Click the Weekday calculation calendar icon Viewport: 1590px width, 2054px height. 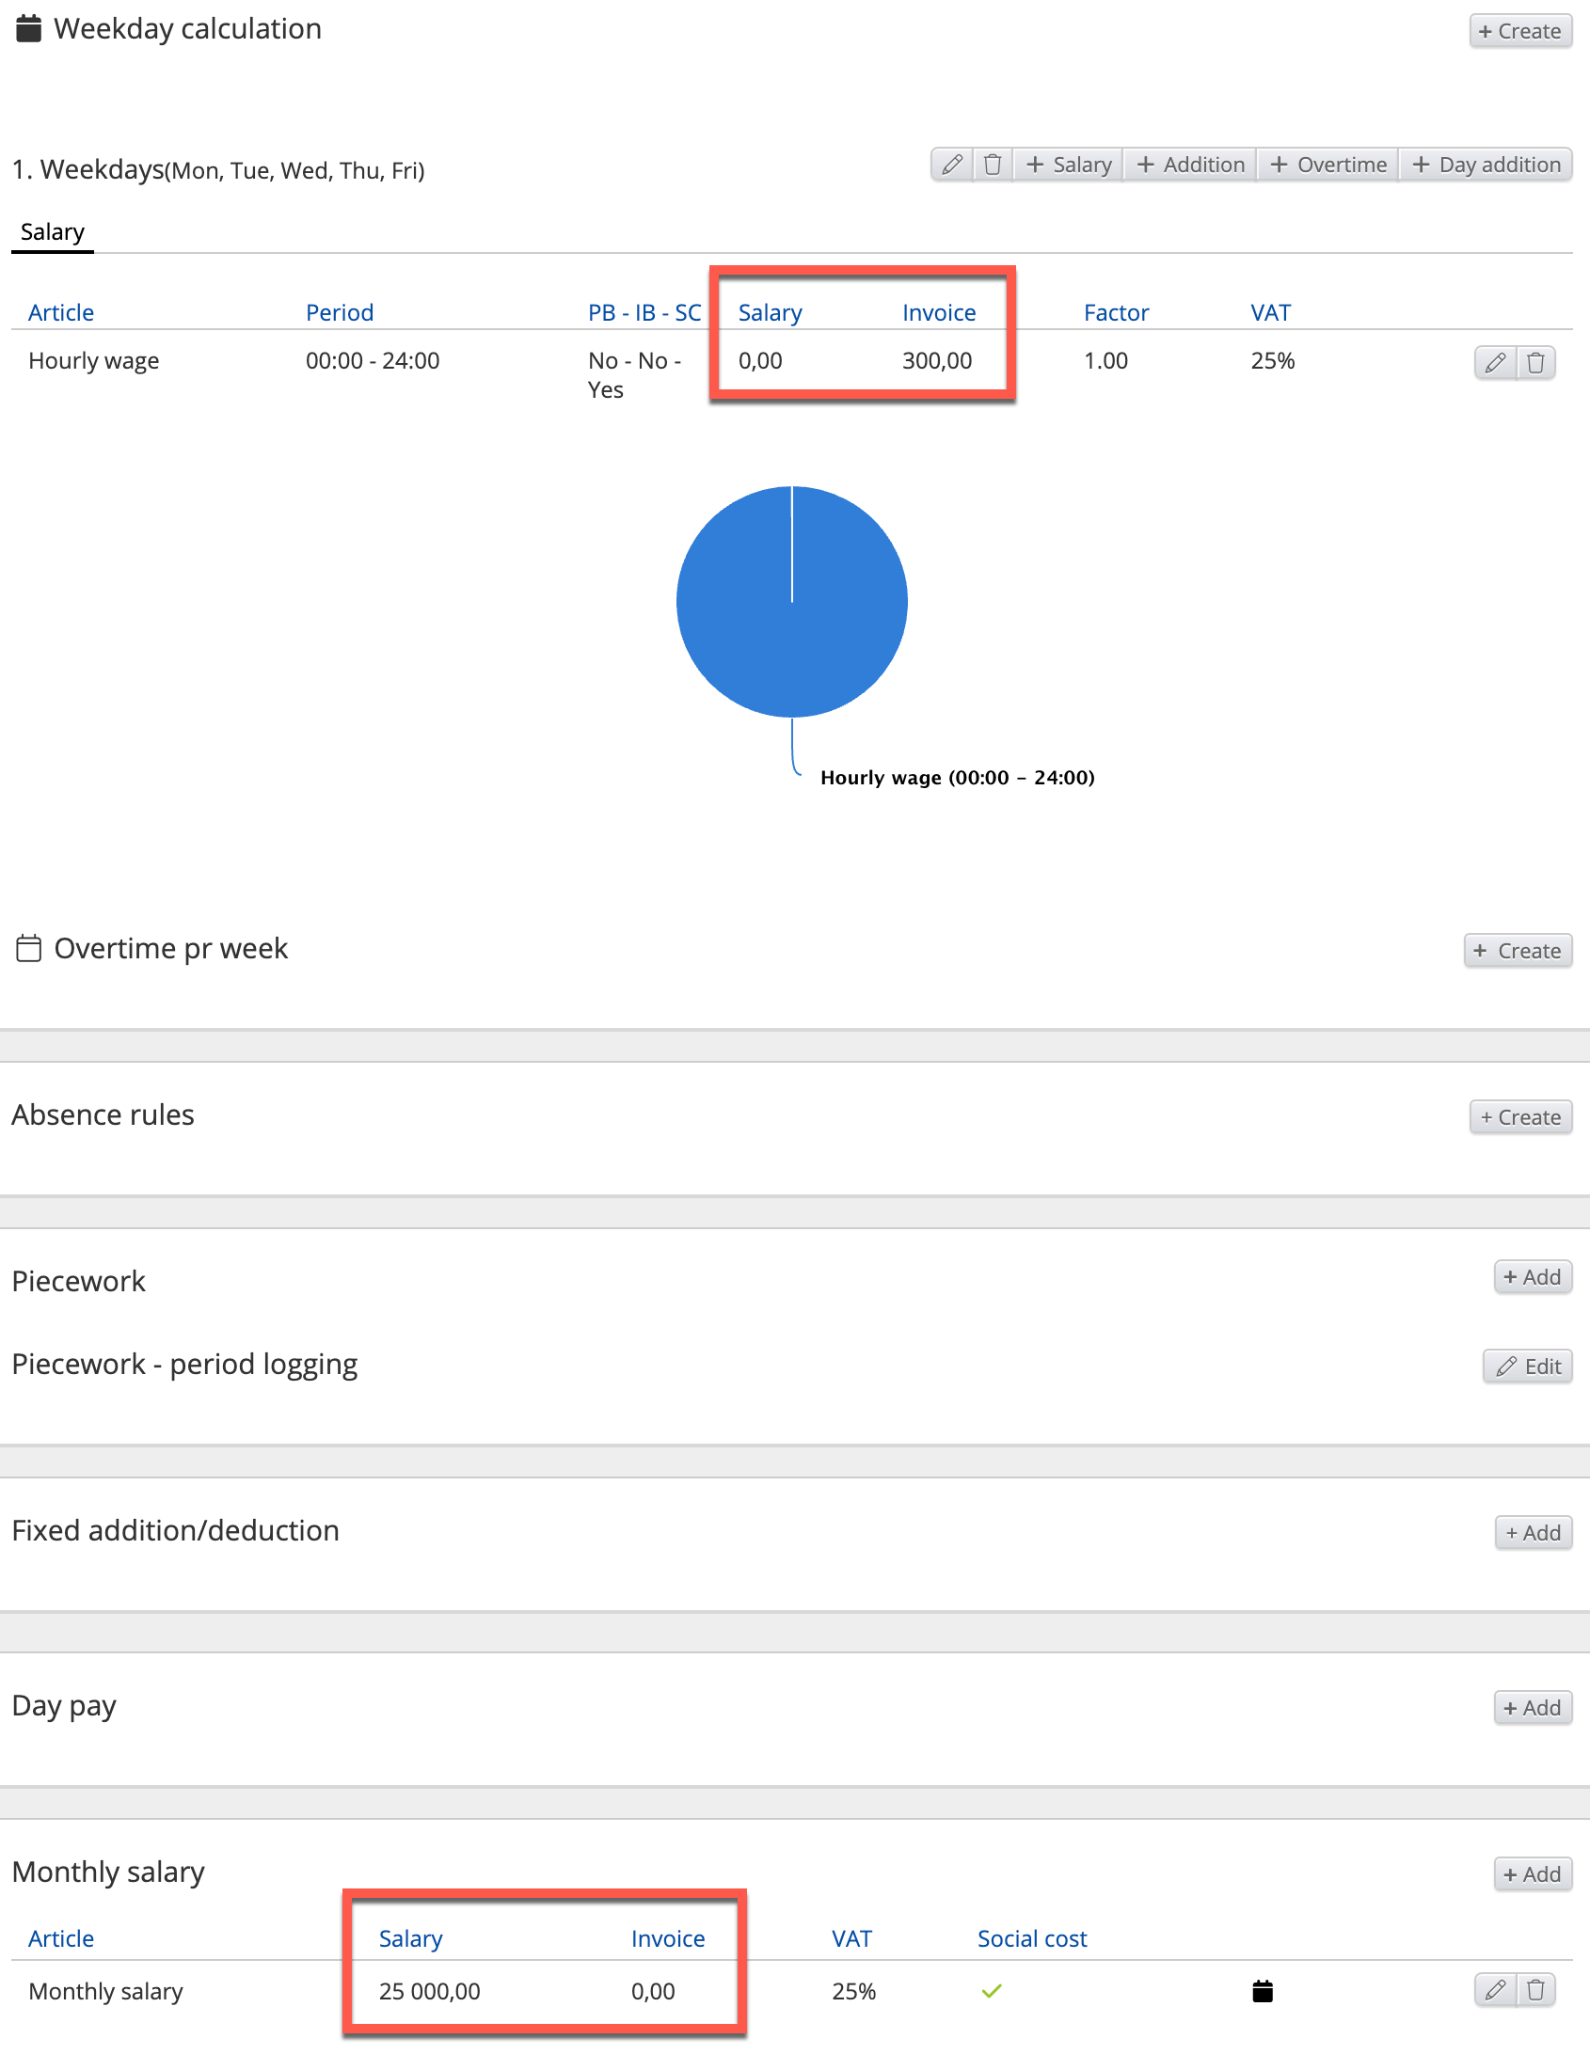[29, 29]
